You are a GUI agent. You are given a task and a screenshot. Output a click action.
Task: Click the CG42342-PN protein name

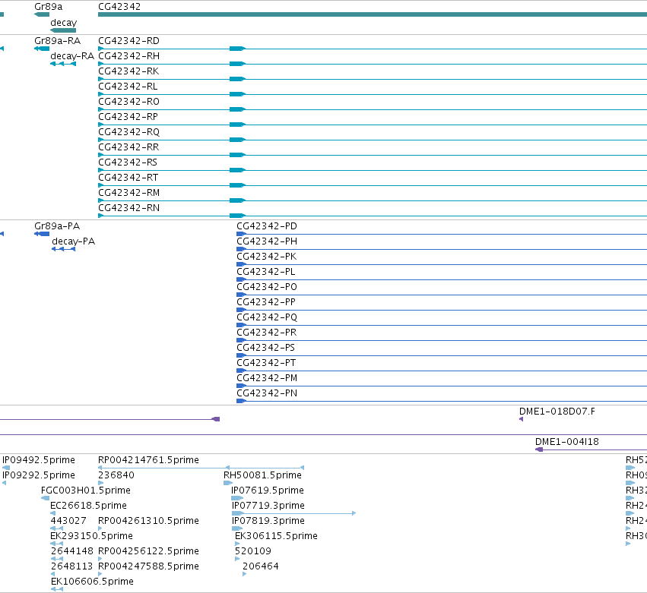267,393
